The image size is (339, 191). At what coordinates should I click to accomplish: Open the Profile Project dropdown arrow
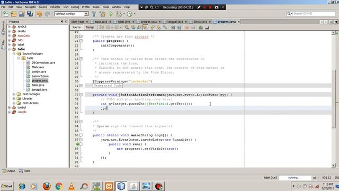[135, 14]
